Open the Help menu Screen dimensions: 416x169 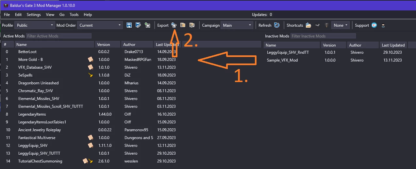[88, 15]
